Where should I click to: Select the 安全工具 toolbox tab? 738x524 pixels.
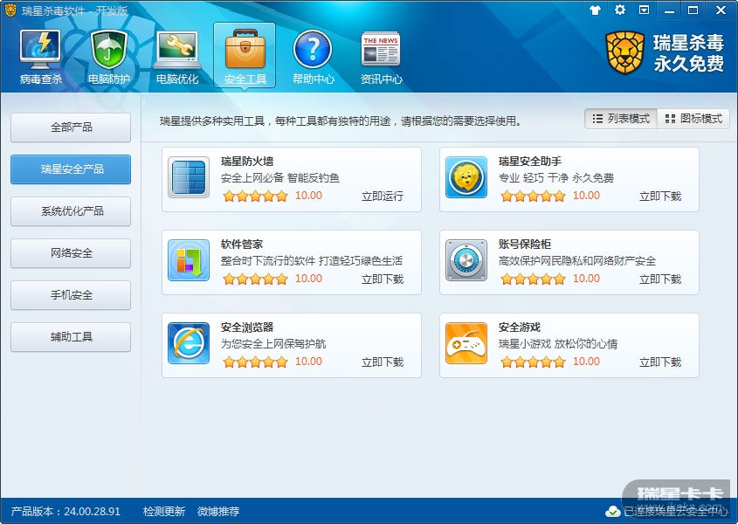click(x=245, y=55)
